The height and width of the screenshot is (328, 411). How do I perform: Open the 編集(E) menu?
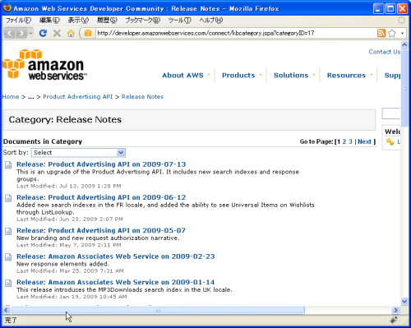click(x=49, y=20)
